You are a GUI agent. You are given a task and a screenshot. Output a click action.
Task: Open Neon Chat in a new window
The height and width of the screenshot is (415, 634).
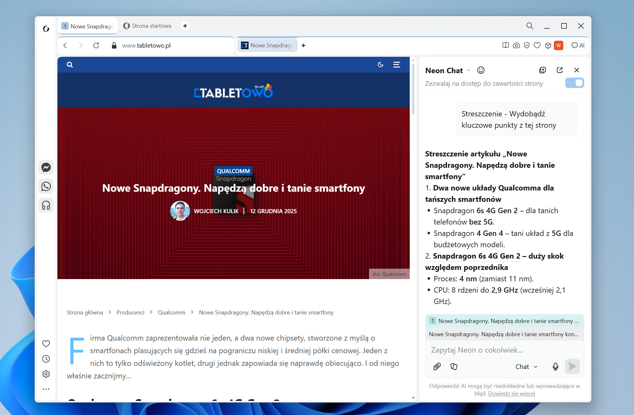560,70
